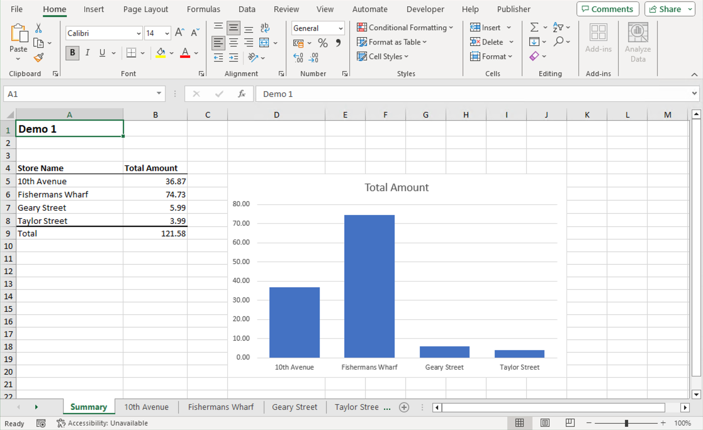Open the Conditional Formatting menu

[405, 27]
